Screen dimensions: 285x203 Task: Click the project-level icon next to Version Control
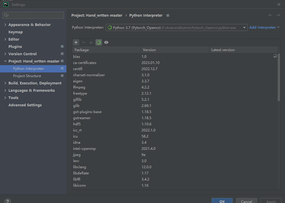pos(62,54)
